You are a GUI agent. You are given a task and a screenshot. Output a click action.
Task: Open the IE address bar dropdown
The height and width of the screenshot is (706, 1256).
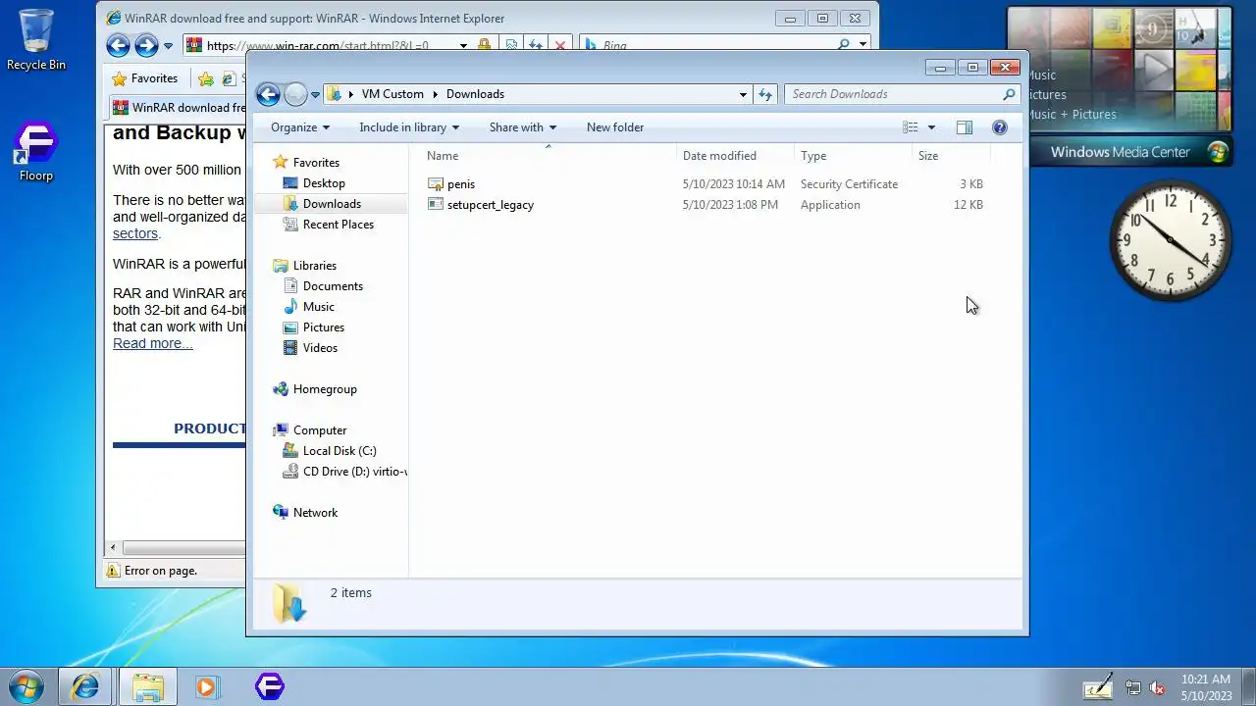[x=463, y=45]
